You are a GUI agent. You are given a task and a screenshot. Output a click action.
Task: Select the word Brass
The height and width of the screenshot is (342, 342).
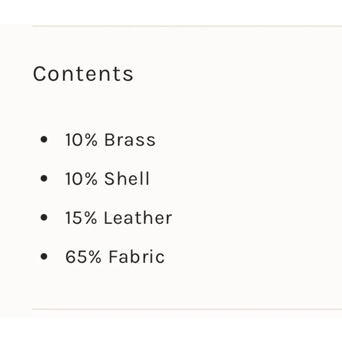pyautogui.click(x=130, y=140)
